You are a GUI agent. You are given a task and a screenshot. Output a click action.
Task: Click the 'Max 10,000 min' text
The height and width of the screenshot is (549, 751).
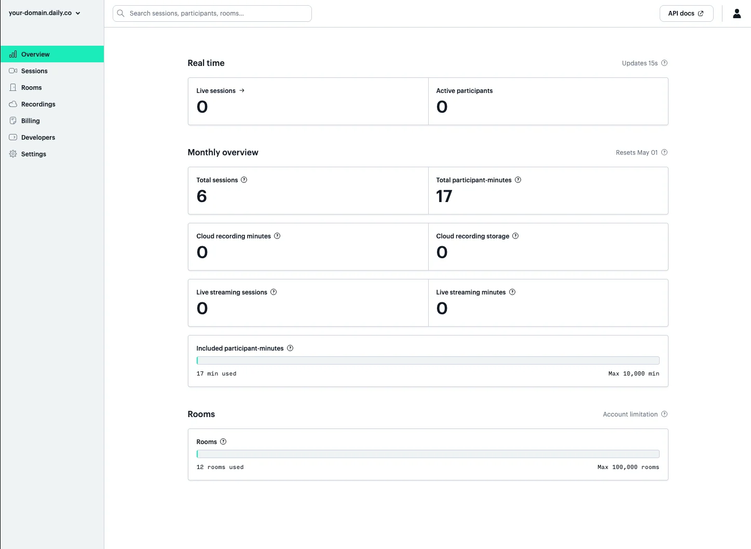pyautogui.click(x=634, y=373)
